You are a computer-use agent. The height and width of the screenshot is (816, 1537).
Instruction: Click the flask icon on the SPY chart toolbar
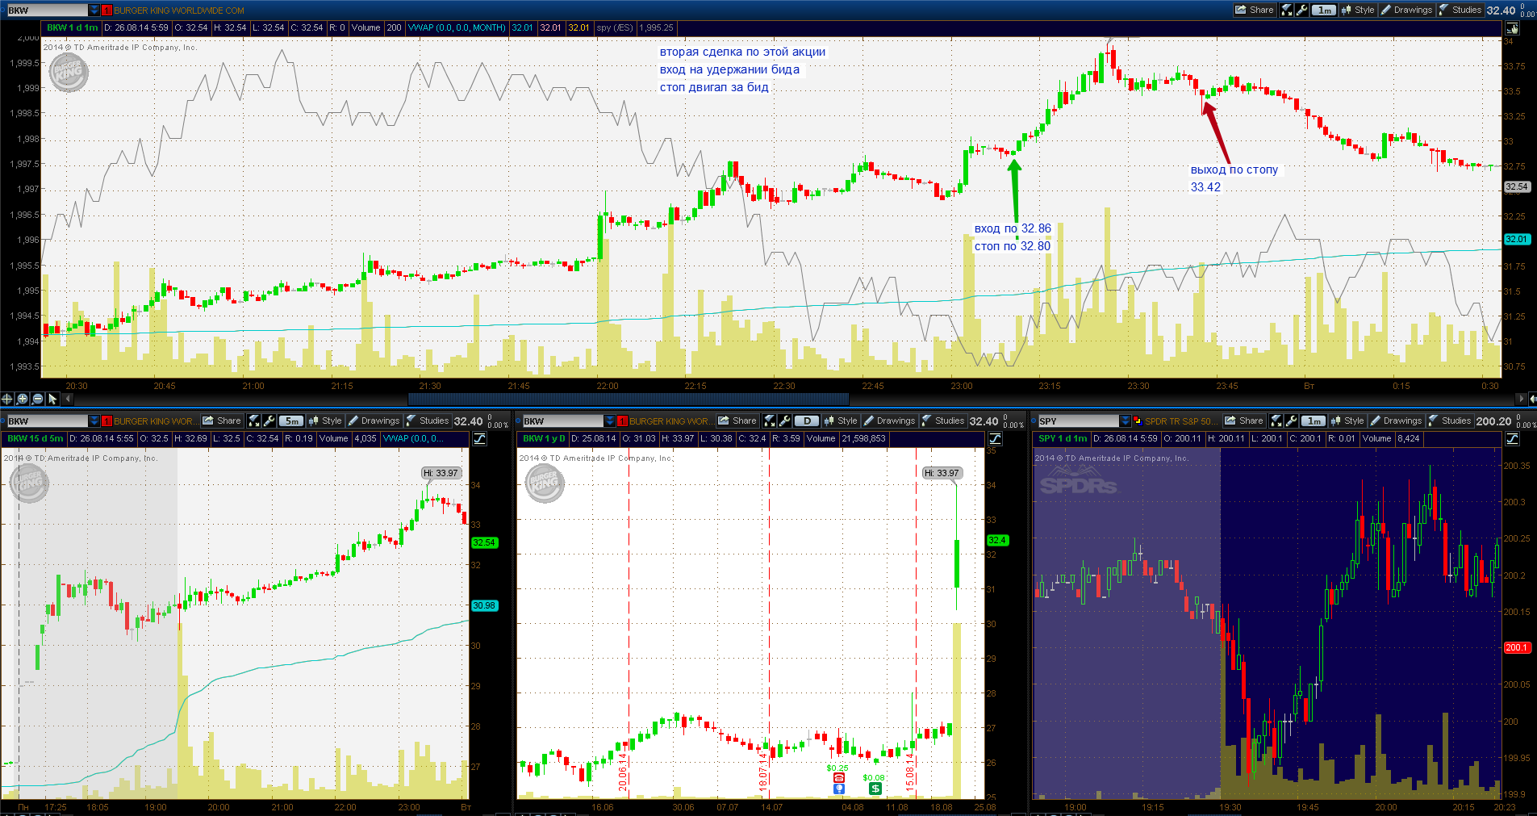coord(1276,421)
